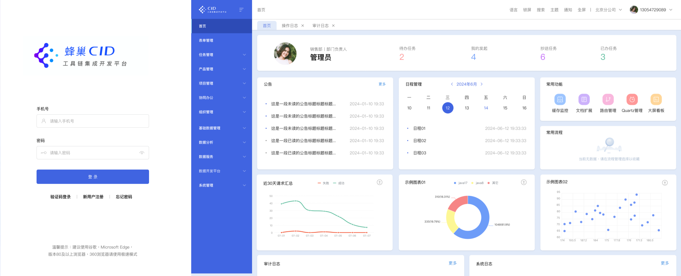Click the 忘记密码 link
The height and width of the screenshot is (276, 681).
point(124,197)
